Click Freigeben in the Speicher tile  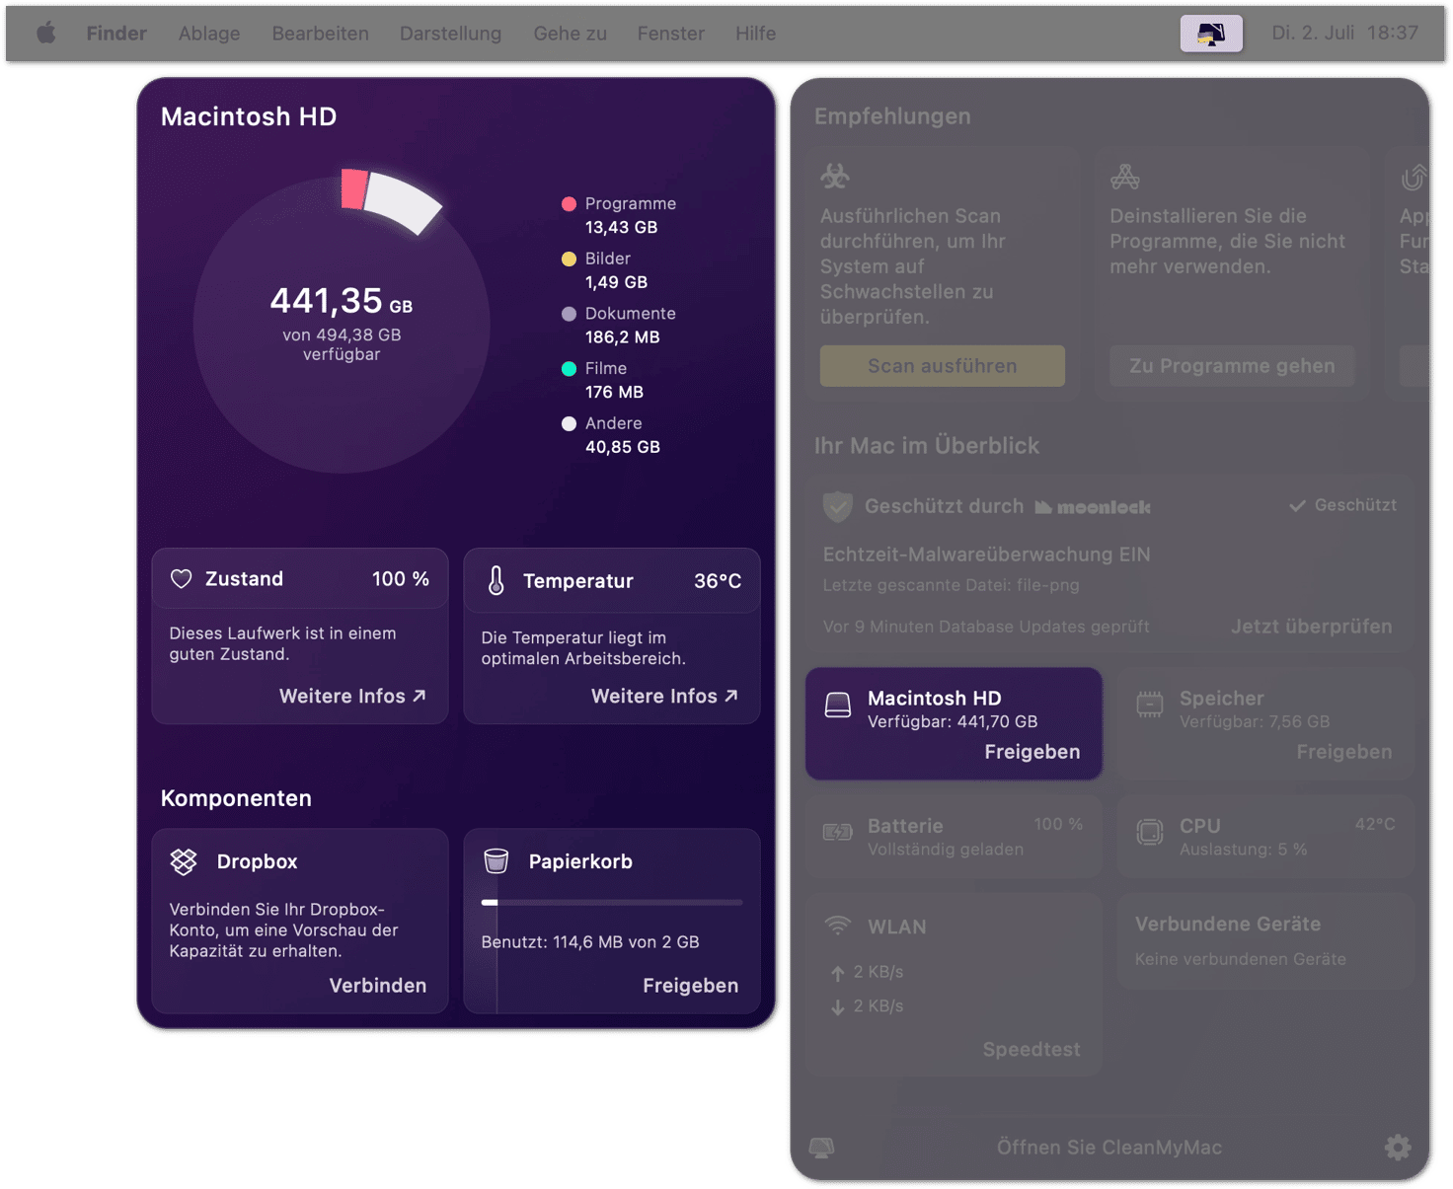click(x=1344, y=752)
